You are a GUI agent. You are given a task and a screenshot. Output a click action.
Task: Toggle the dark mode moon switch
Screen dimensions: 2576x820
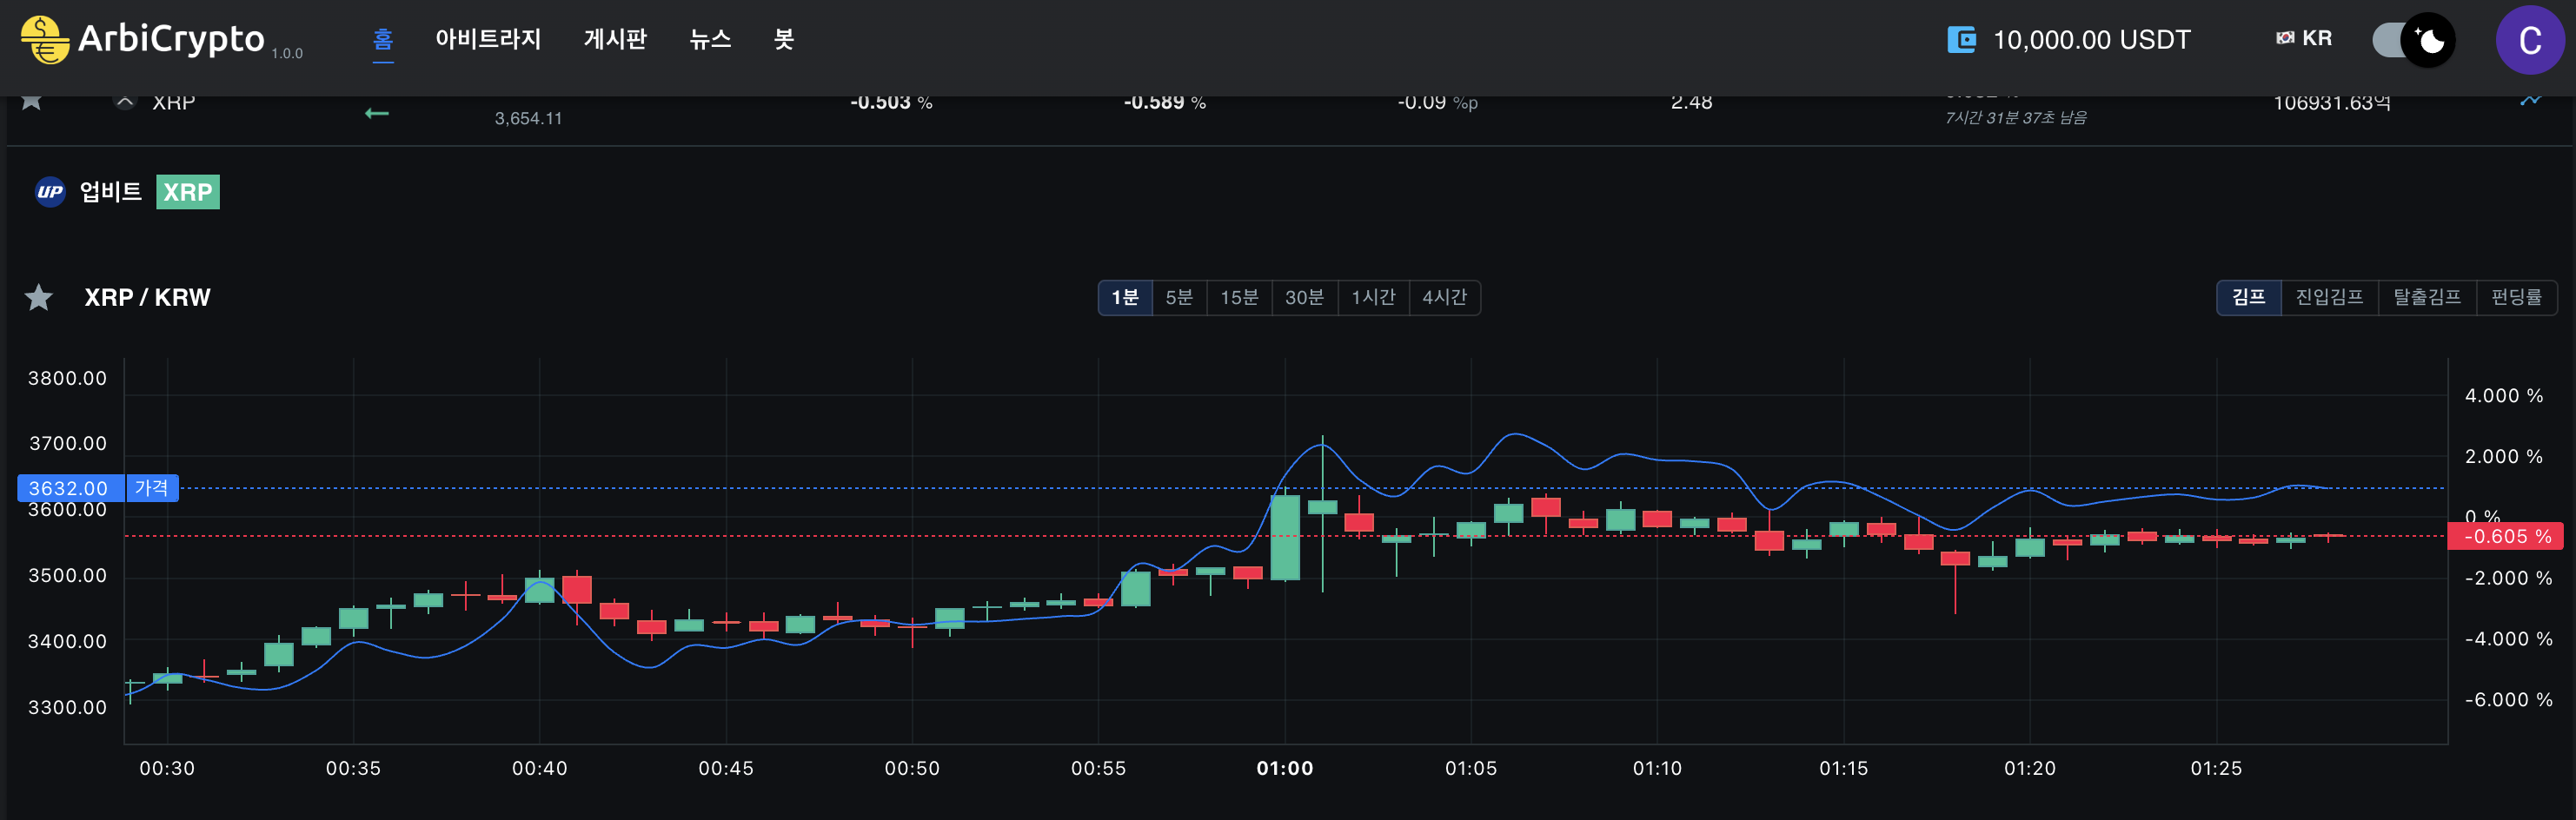click(2413, 40)
